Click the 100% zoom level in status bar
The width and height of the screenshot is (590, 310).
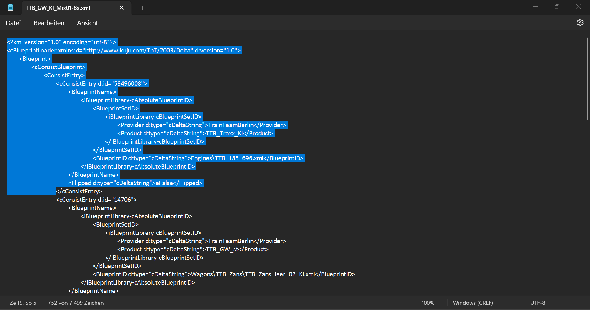[428, 303]
